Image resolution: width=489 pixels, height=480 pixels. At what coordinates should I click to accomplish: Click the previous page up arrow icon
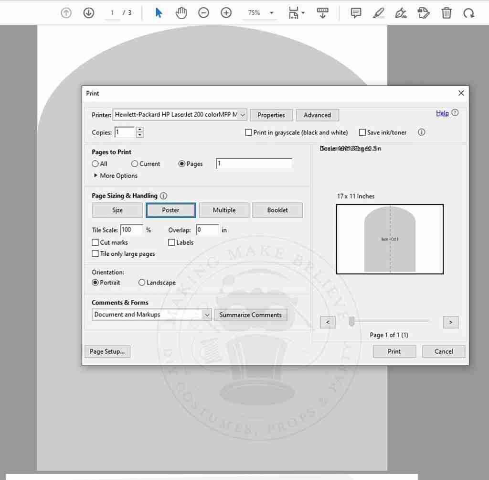pyautogui.click(x=66, y=13)
